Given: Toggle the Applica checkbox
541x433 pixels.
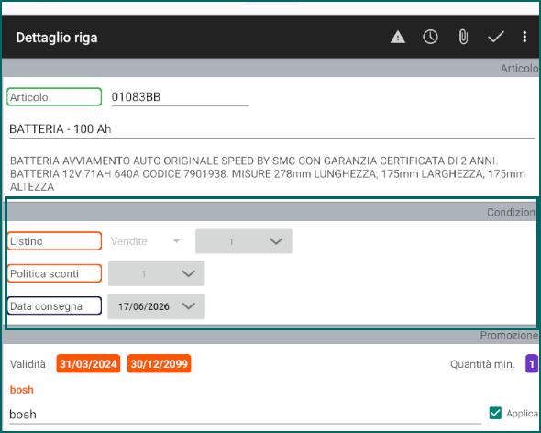Looking at the screenshot, I should [495, 413].
